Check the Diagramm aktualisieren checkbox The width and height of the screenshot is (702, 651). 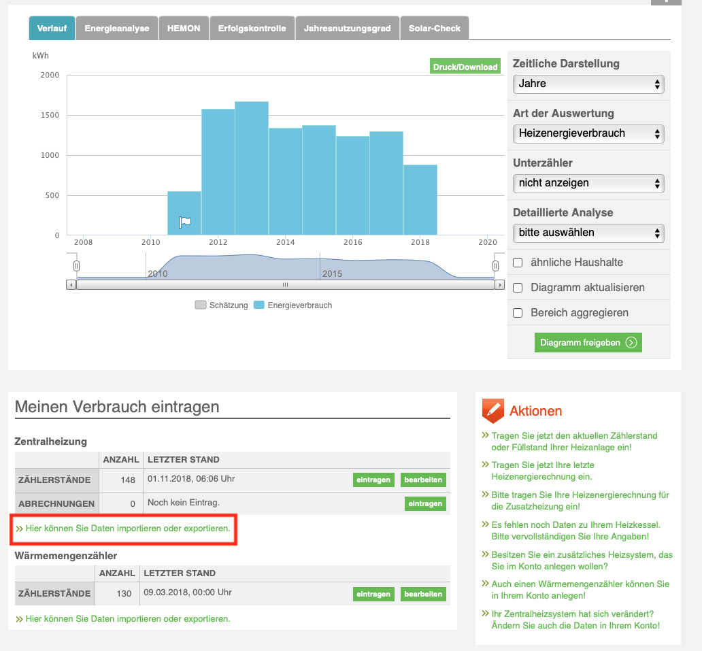518,288
